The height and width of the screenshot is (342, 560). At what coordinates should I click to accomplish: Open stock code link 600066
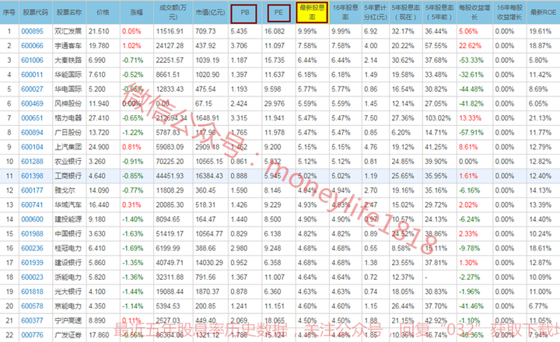pos(32,46)
